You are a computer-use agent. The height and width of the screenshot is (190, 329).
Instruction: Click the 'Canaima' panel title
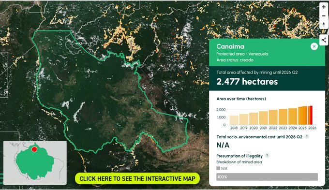tap(230, 46)
